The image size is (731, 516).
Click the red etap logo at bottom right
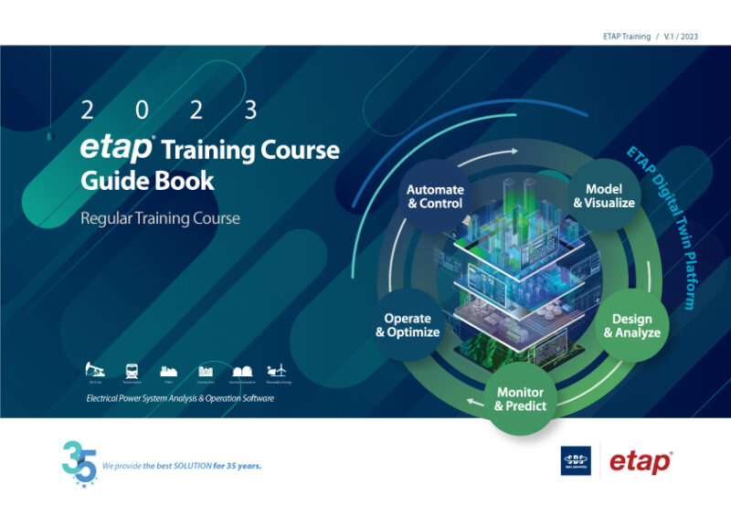(x=641, y=462)
